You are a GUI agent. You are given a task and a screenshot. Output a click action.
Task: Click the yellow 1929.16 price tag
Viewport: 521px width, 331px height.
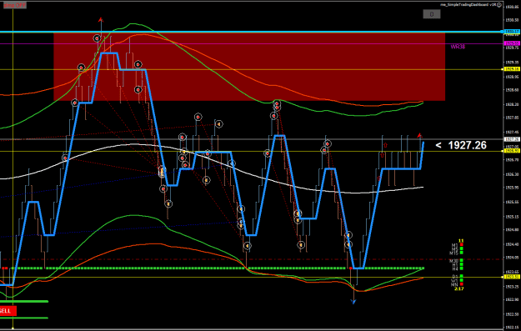click(512, 69)
